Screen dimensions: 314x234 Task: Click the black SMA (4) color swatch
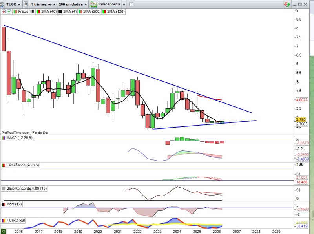60,12
